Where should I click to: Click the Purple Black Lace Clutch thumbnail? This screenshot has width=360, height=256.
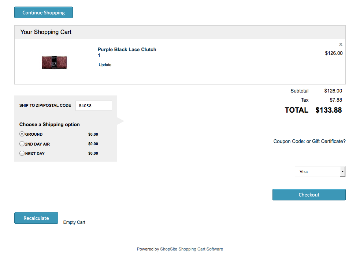54,63
